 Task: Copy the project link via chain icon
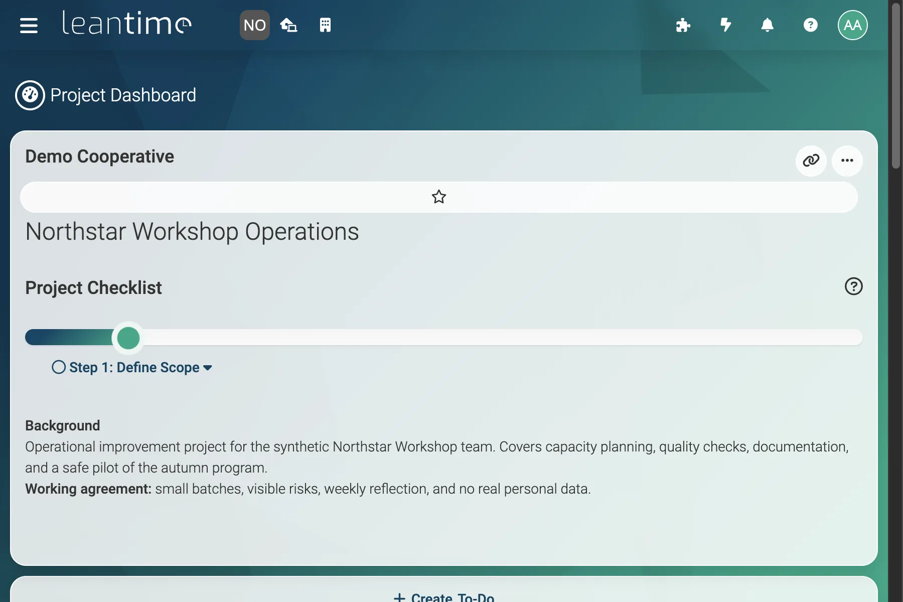(x=811, y=161)
